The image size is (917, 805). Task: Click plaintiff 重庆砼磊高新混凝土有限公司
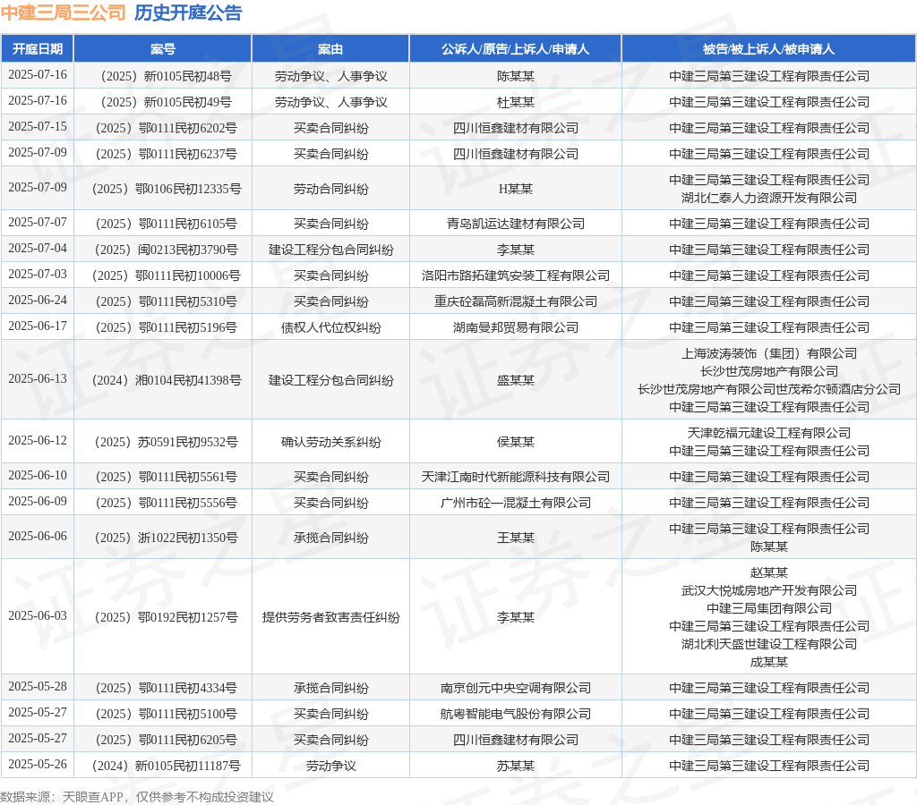point(515,301)
